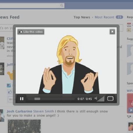Click the Like this video button

point(31,32)
